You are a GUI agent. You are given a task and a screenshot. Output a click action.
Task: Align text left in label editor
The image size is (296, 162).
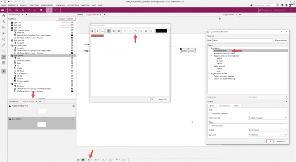(108, 31)
